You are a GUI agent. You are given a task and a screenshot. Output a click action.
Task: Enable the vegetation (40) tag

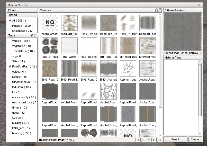point(22,46)
